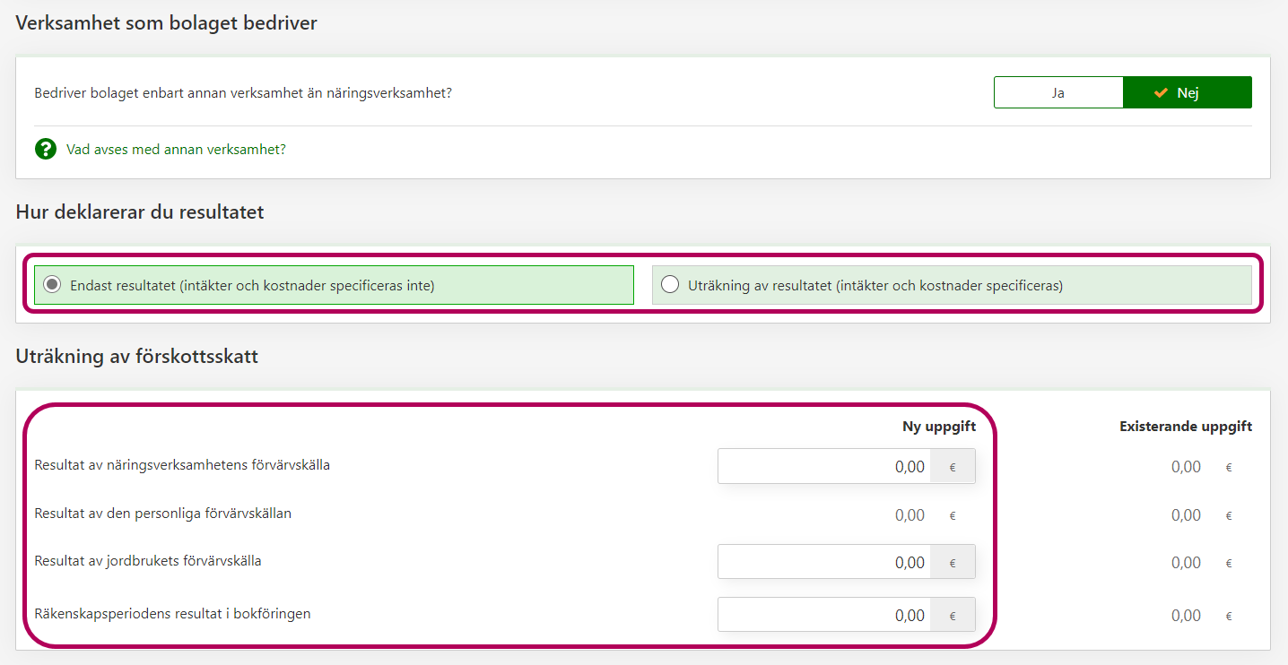The width and height of the screenshot is (1288, 665).
Task: Click the 'Räkenskapsperiodens resultat i bokföringen' label
Action: click(172, 614)
